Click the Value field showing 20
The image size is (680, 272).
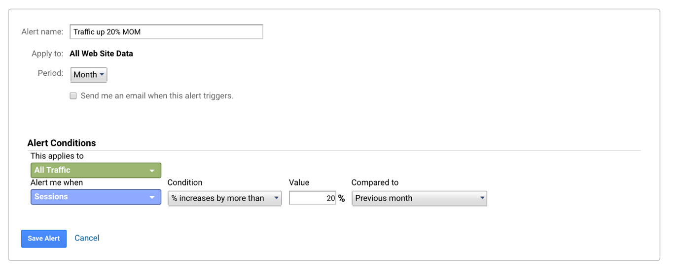point(312,198)
